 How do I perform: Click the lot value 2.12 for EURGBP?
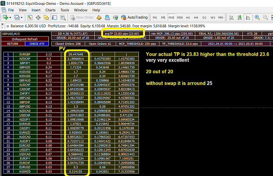tap(49, 54)
